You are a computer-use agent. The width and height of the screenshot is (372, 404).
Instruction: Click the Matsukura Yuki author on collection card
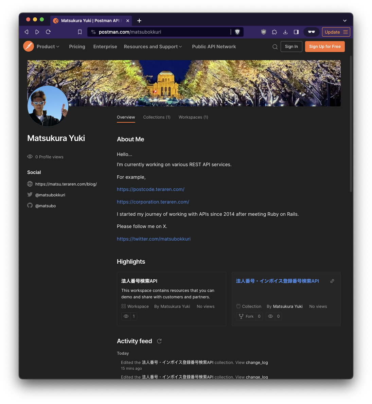click(x=288, y=306)
